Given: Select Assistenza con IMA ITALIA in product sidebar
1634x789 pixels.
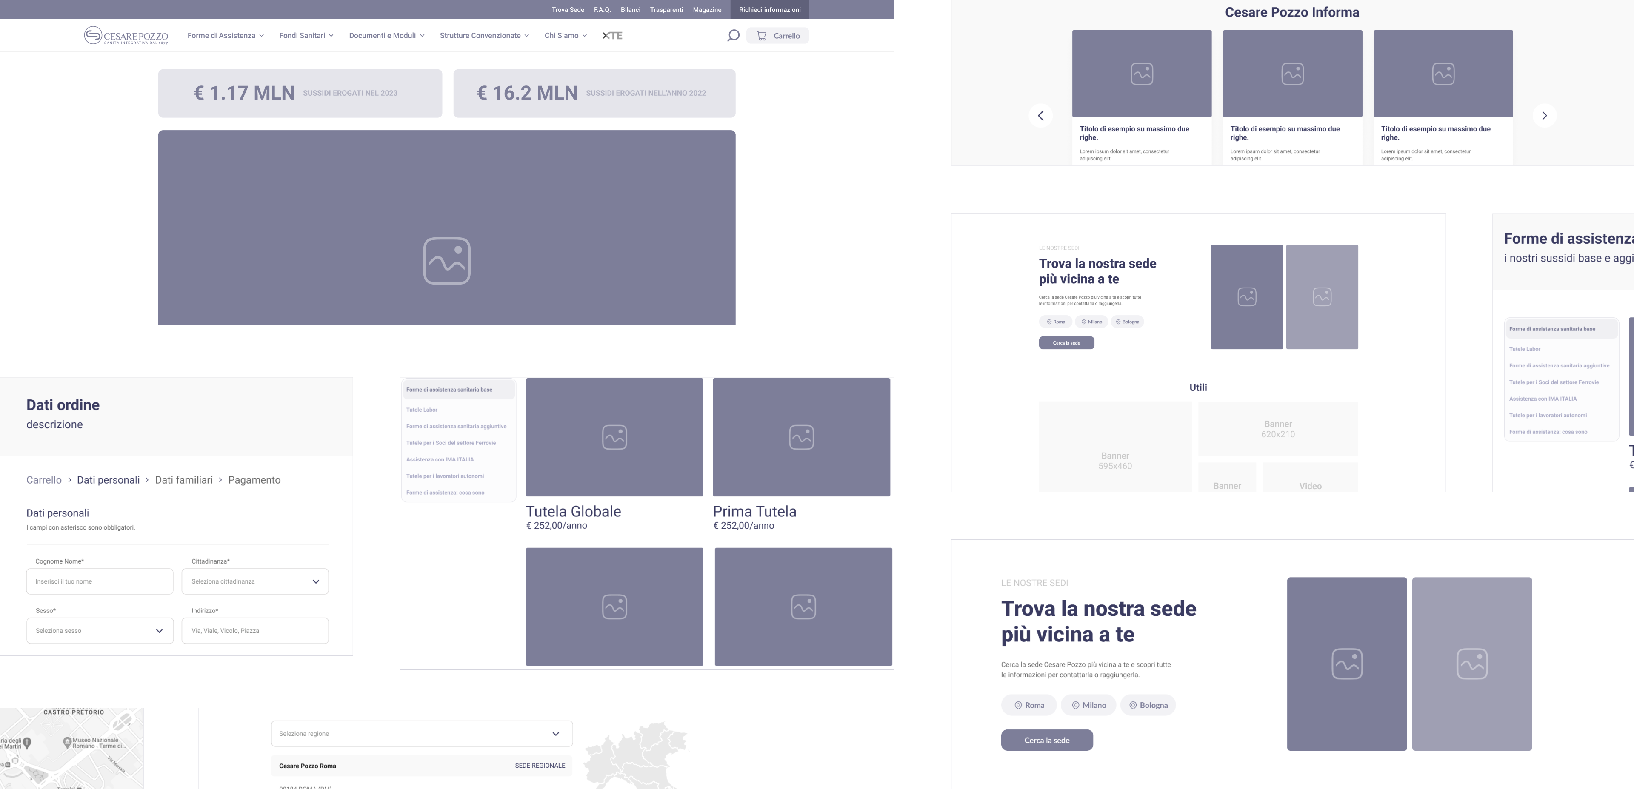Looking at the screenshot, I should (440, 459).
